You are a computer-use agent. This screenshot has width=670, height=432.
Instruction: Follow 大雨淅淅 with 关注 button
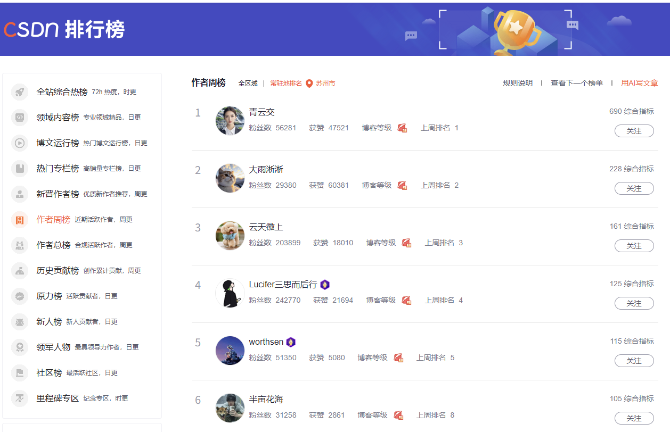(634, 188)
